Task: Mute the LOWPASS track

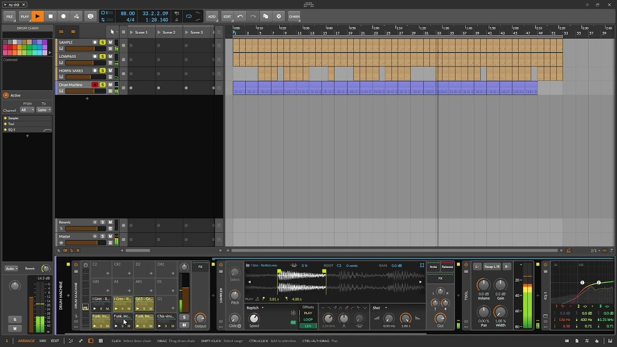Action: (x=110, y=56)
